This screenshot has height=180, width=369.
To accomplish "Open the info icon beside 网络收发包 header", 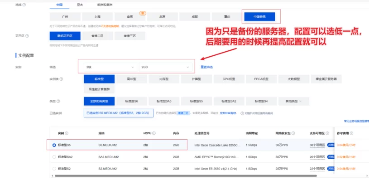I will click(x=293, y=133).
